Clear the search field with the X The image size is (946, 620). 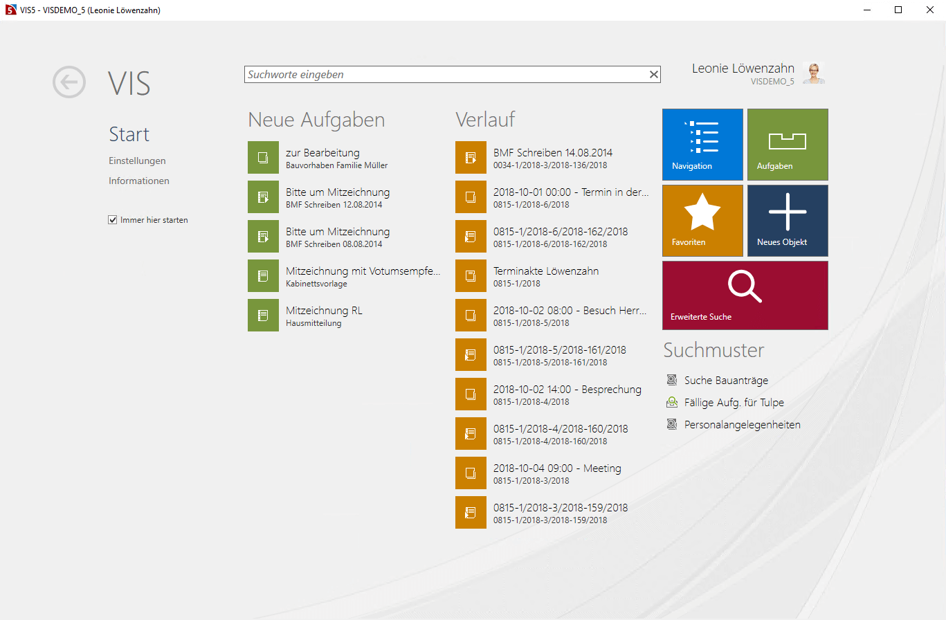[x=653, y=75]
